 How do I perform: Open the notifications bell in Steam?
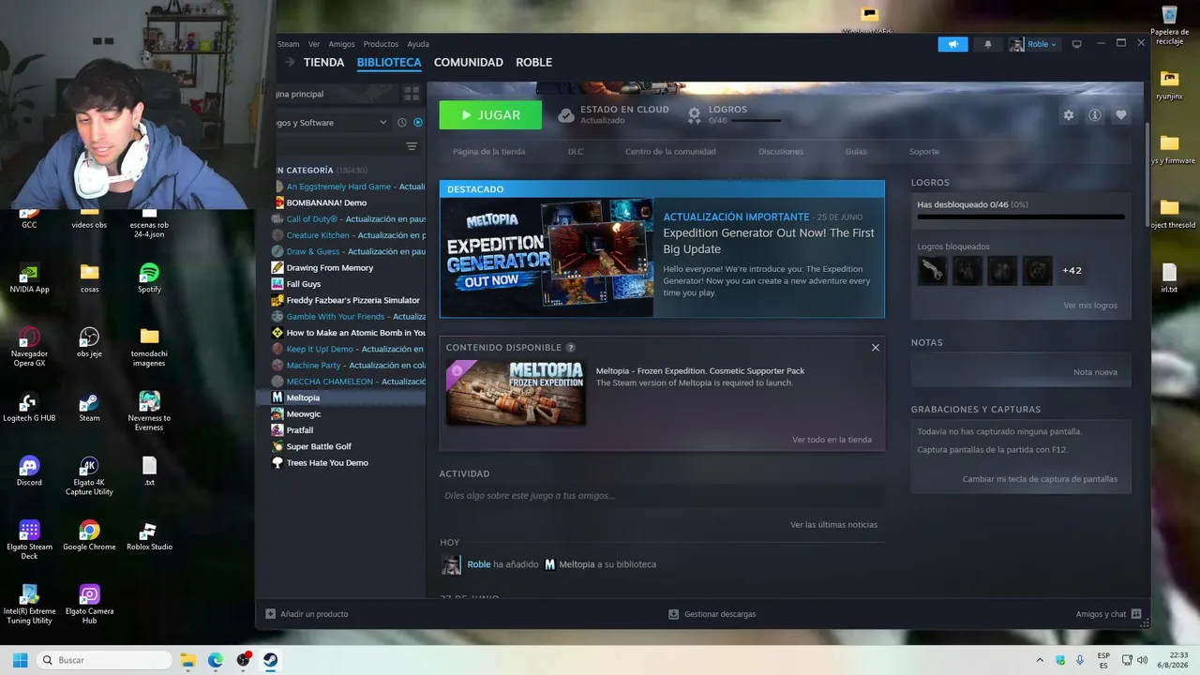point(987,44)
